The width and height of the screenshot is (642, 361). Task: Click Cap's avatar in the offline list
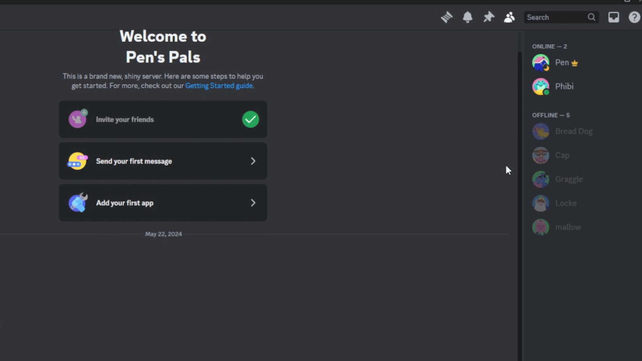(540, 155)
